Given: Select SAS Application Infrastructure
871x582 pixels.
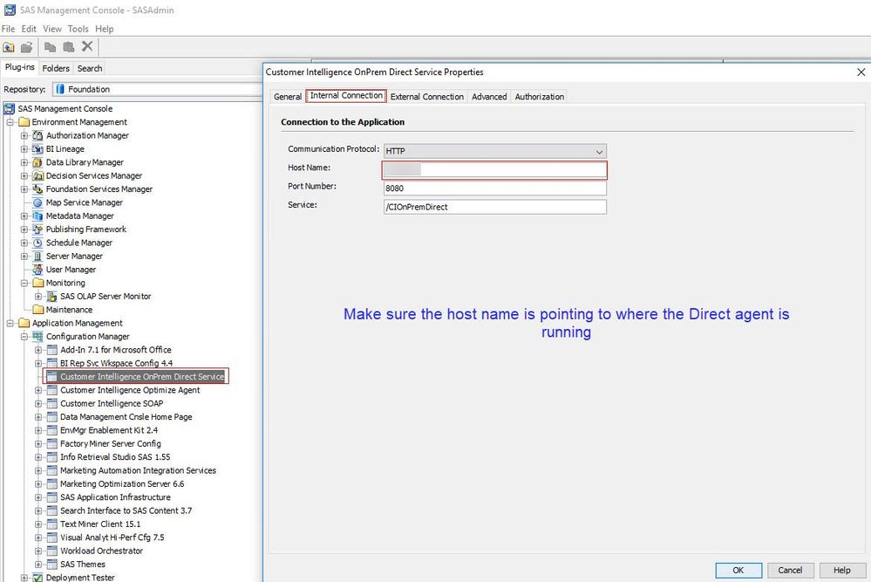Looking at the screenshot, I should coord(116,497).
